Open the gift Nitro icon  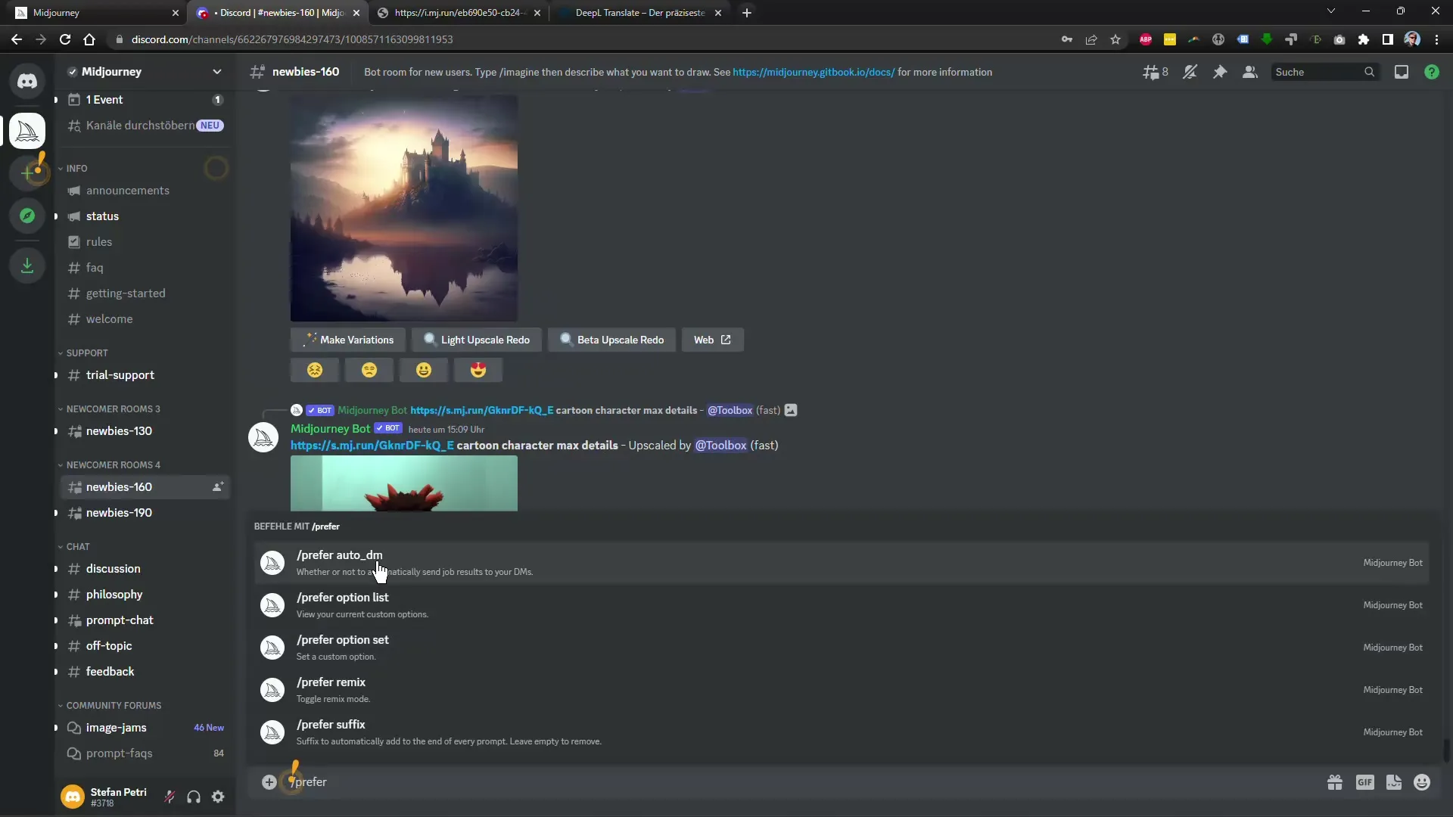click(1335, 782)
